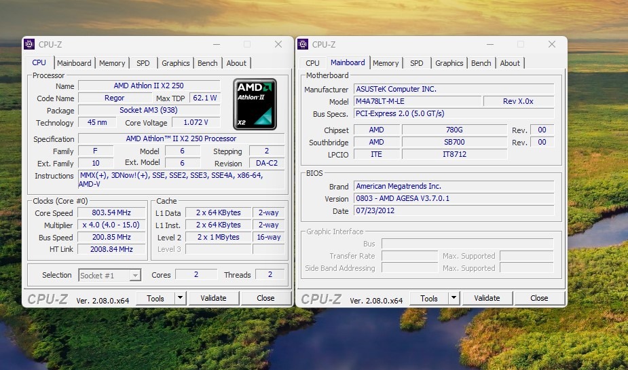Click the Instructions list field
Viewport: 628px width, 370px height.
181,179
